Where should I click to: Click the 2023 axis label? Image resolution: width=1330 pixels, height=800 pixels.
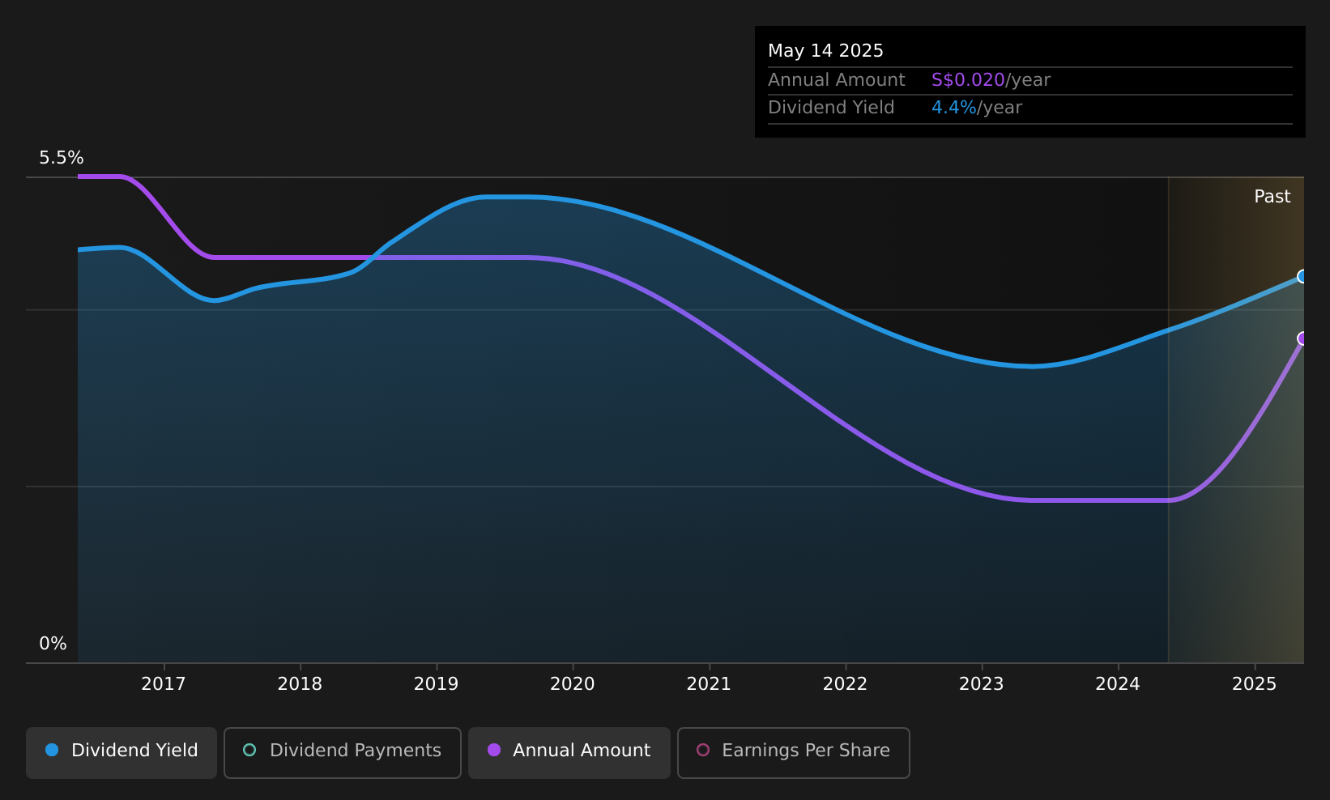[x=982, y=684]
